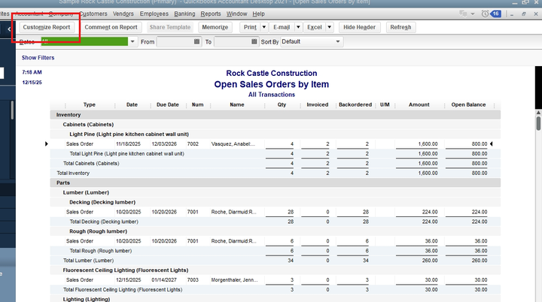Collapse the left icon bar arrow
The image size is (542, 302).
pos(9,29)
